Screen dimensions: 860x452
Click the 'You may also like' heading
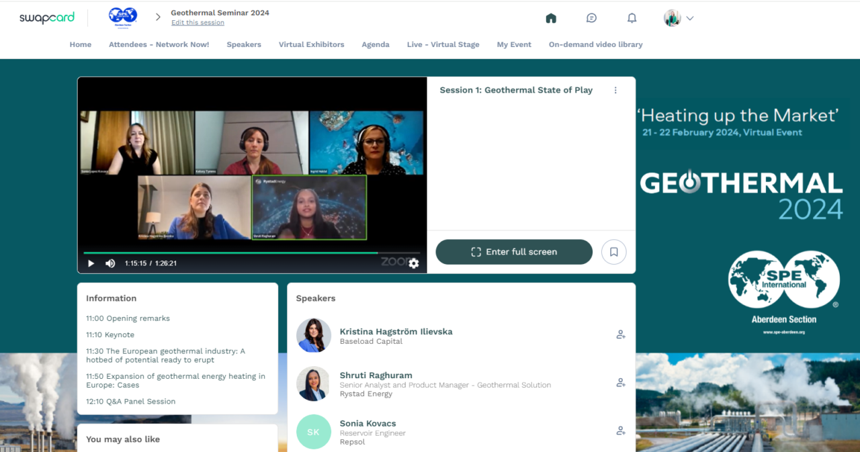click(123, 439)
